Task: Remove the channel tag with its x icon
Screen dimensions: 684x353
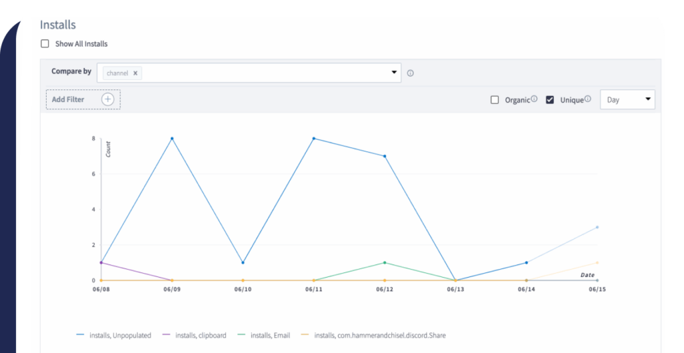Action: tap(135, 73)
